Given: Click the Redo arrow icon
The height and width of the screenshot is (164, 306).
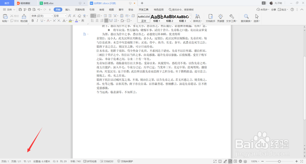Looking at the screenshot, I should point(45,9).
